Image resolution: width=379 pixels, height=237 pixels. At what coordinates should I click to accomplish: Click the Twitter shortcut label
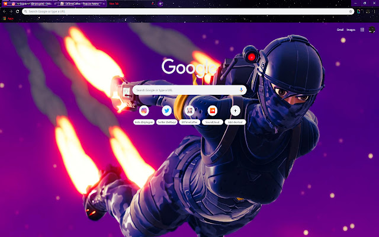pyautogui.click(x=167, y=123)
